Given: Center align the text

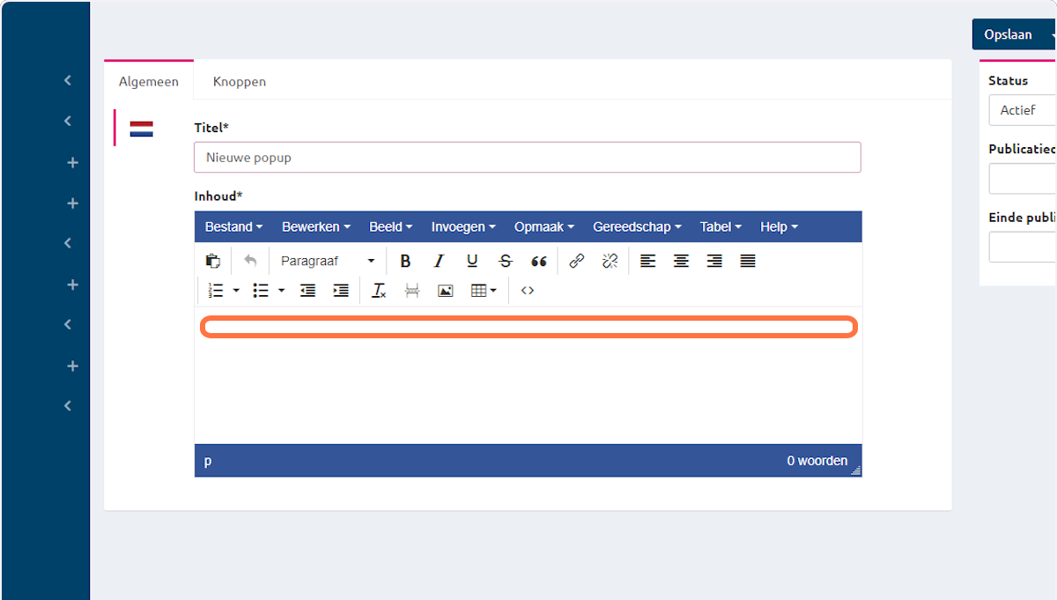Looking at the screenshot, I should tap(681, 261).
